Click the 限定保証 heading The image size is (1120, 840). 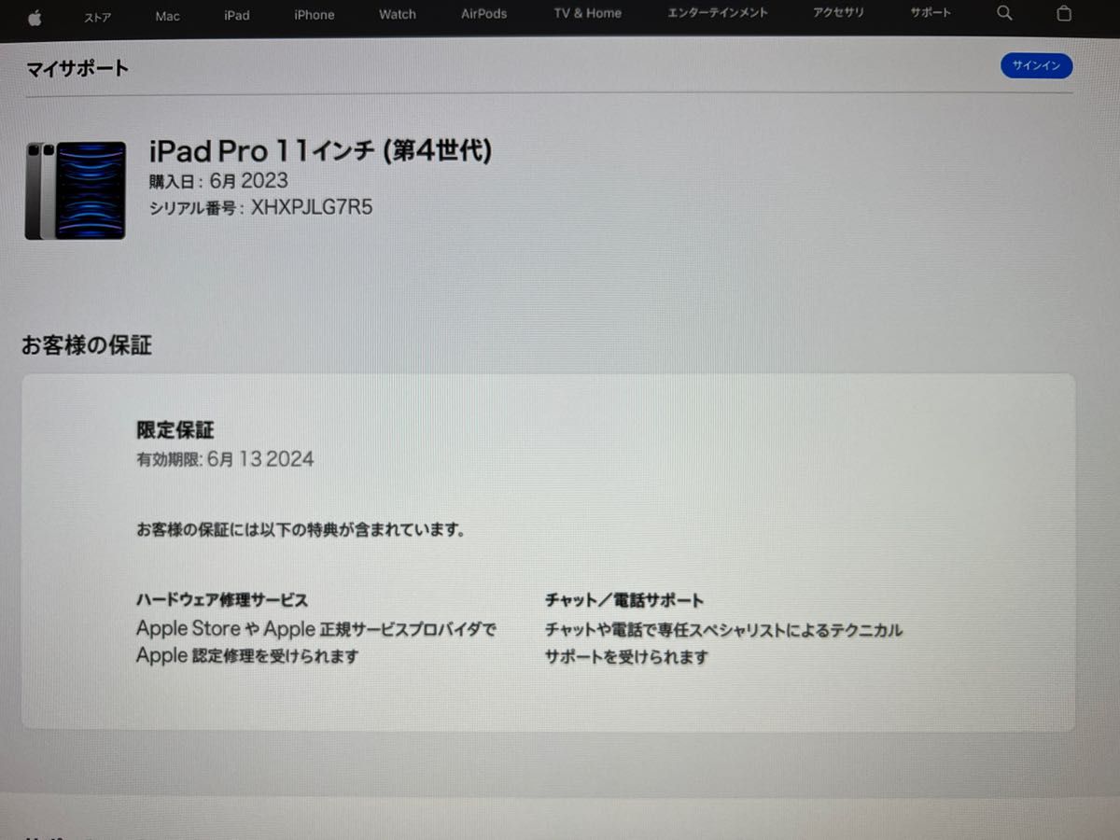(175, 429)
